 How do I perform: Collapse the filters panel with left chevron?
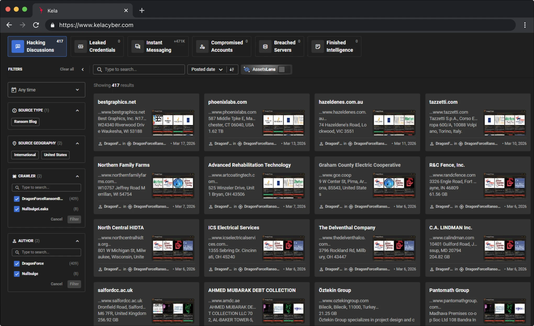83,69
